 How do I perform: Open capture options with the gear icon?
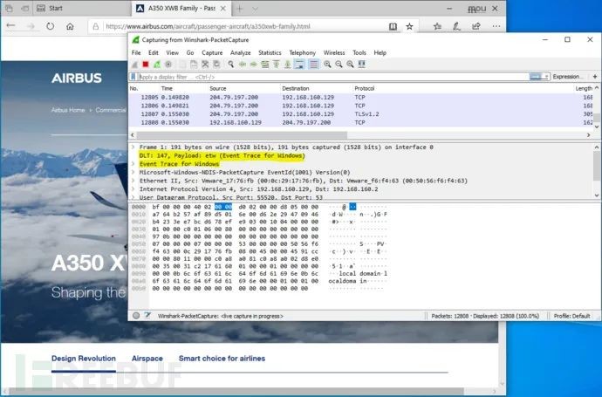(168, 64)
